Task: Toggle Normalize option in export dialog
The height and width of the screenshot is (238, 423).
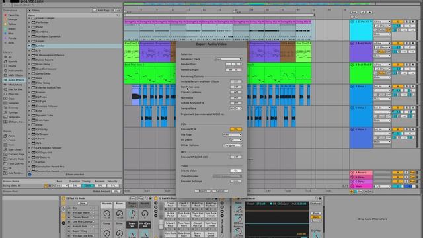Action: (236, 98)
